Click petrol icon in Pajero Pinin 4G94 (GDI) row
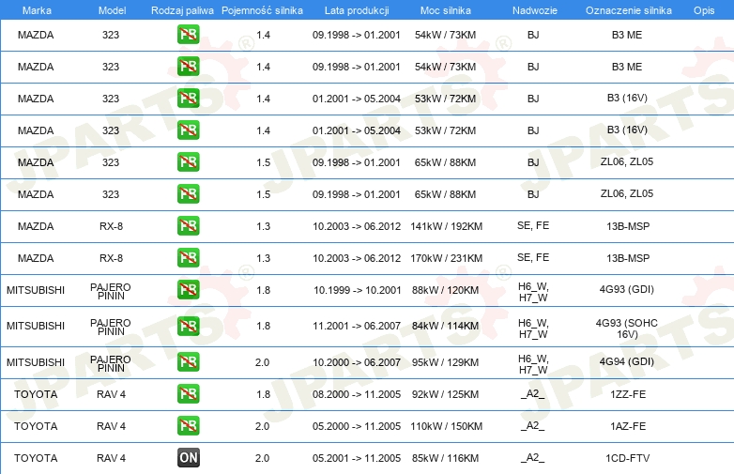Viewport: 734px width, 474px height. pyautogui.click(x=188, y=361)
